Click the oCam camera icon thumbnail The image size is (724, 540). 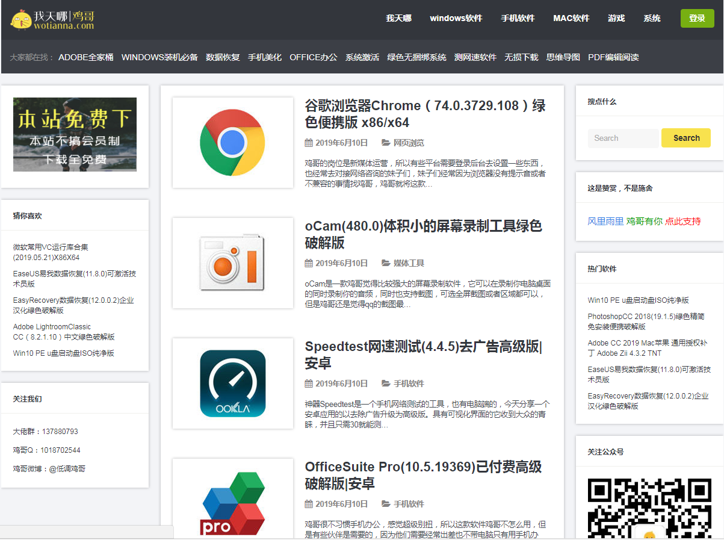point(232,262)
